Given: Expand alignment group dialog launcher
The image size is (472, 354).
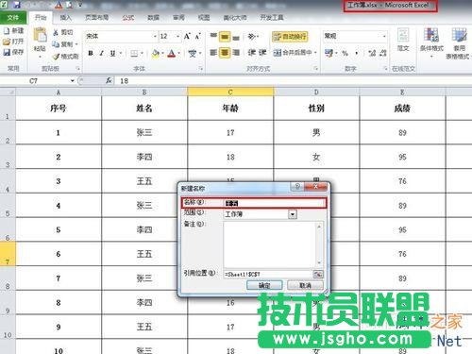Looking at the screenshot, I should click(x=315, y=68).
